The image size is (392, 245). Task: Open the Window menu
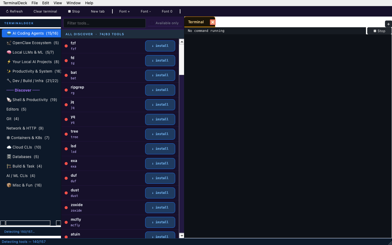pyautogui.click(x=73, y=3)
